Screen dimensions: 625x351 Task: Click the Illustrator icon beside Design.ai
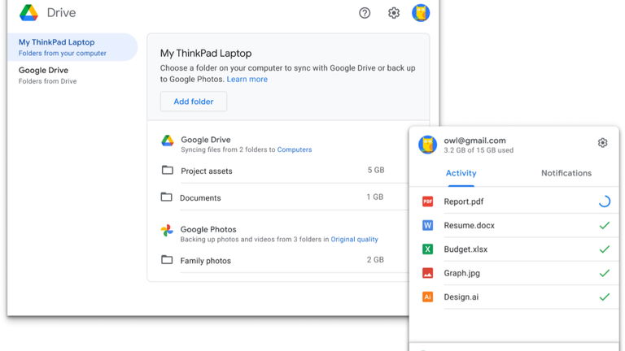click(x=427, y=297)
